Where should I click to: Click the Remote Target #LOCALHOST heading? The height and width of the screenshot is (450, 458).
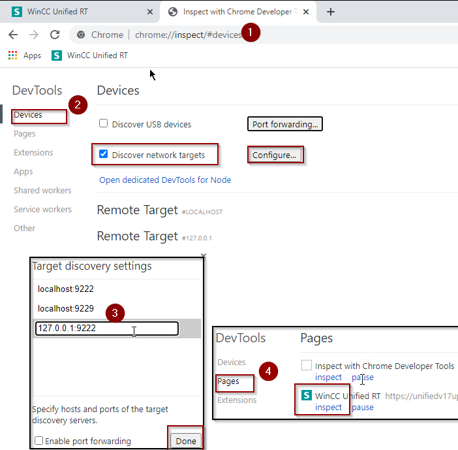point(160,210)
